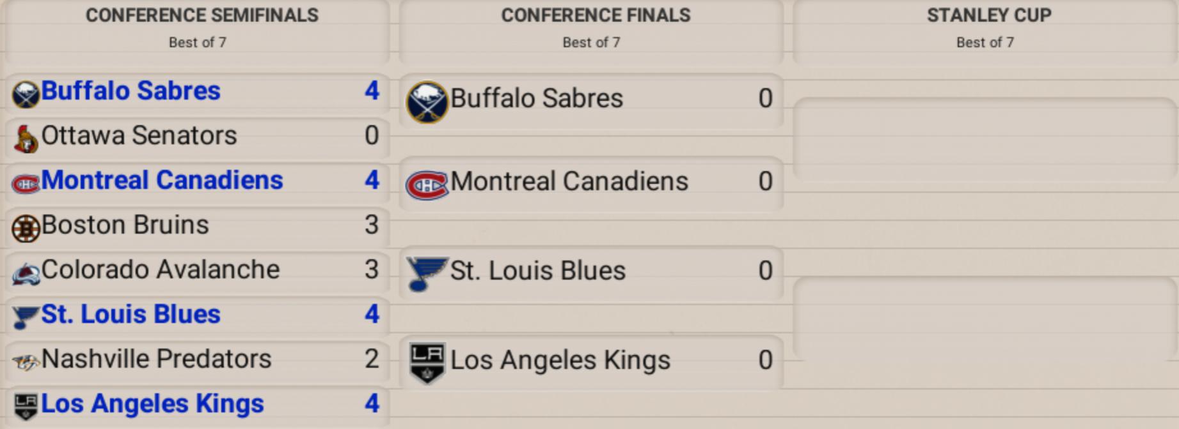This screenshot has width=1179, height=429.
Task: Click the Conference Finals column header
Action: click(595, 15)
